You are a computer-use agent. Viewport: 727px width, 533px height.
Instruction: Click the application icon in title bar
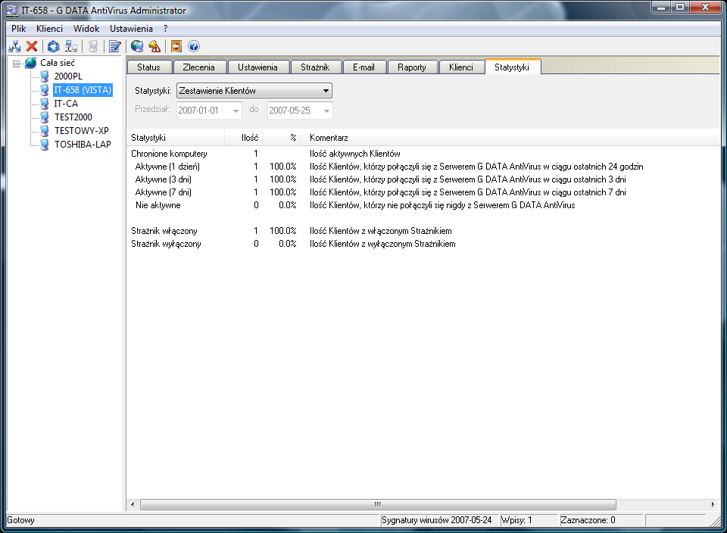click(11, 10)
